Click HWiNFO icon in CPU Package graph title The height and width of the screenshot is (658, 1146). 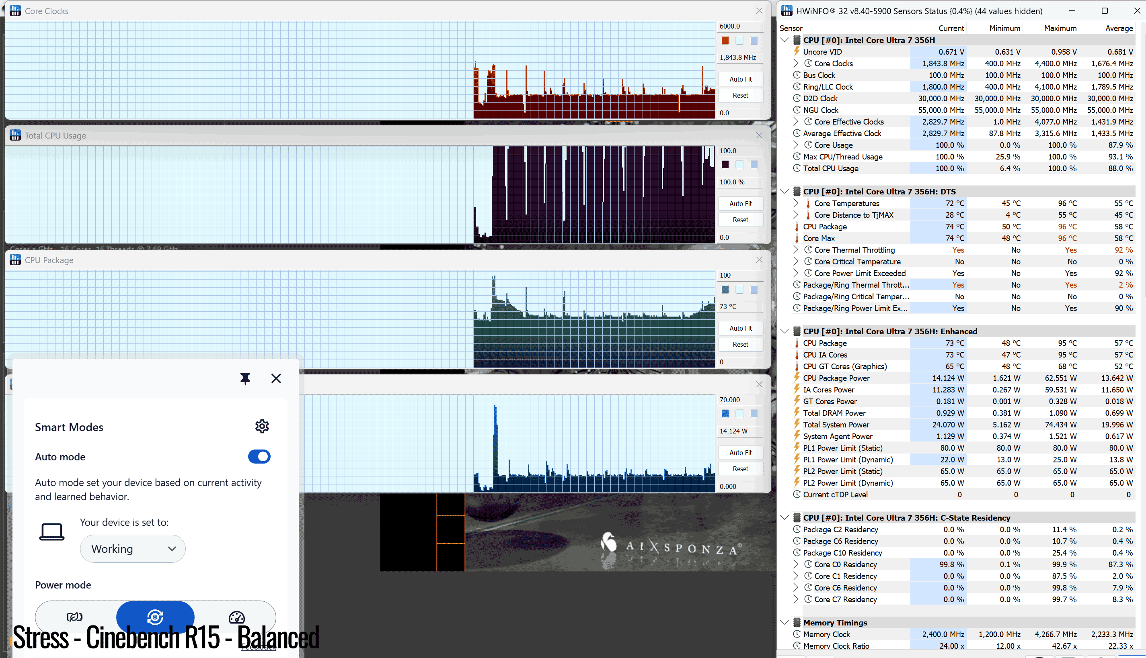click(x=15, y=260)
